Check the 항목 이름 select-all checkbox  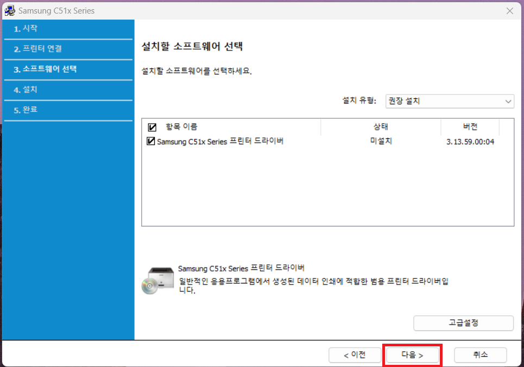tap(151, 126)
